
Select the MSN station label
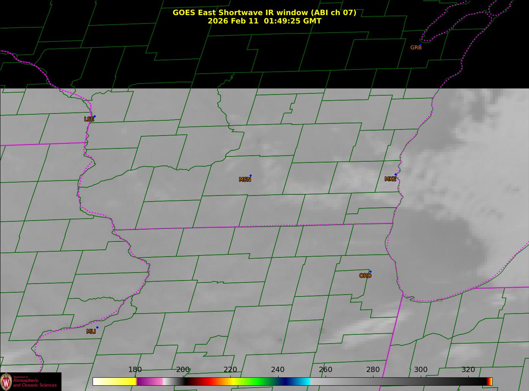(x=245, y=180)
